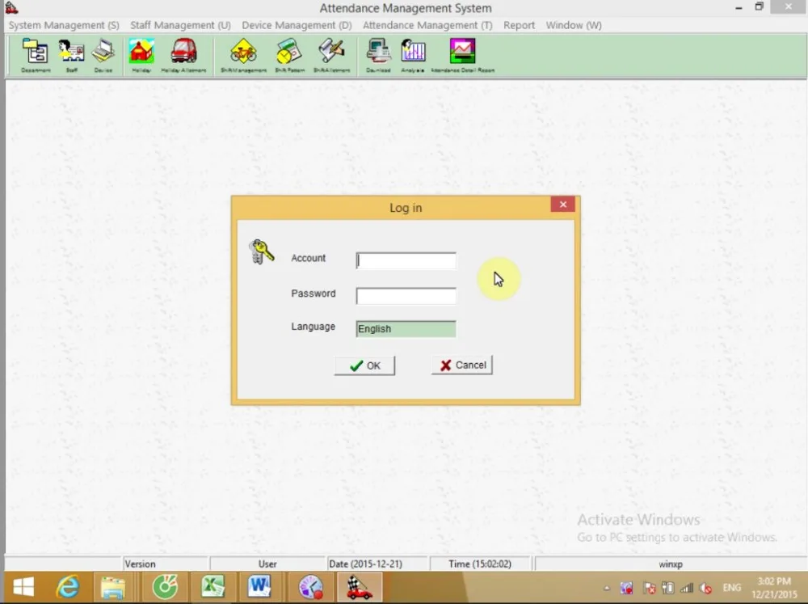
Task: Click the taskbar clock 3:02 PM
Action: click(x=774, y=588)
